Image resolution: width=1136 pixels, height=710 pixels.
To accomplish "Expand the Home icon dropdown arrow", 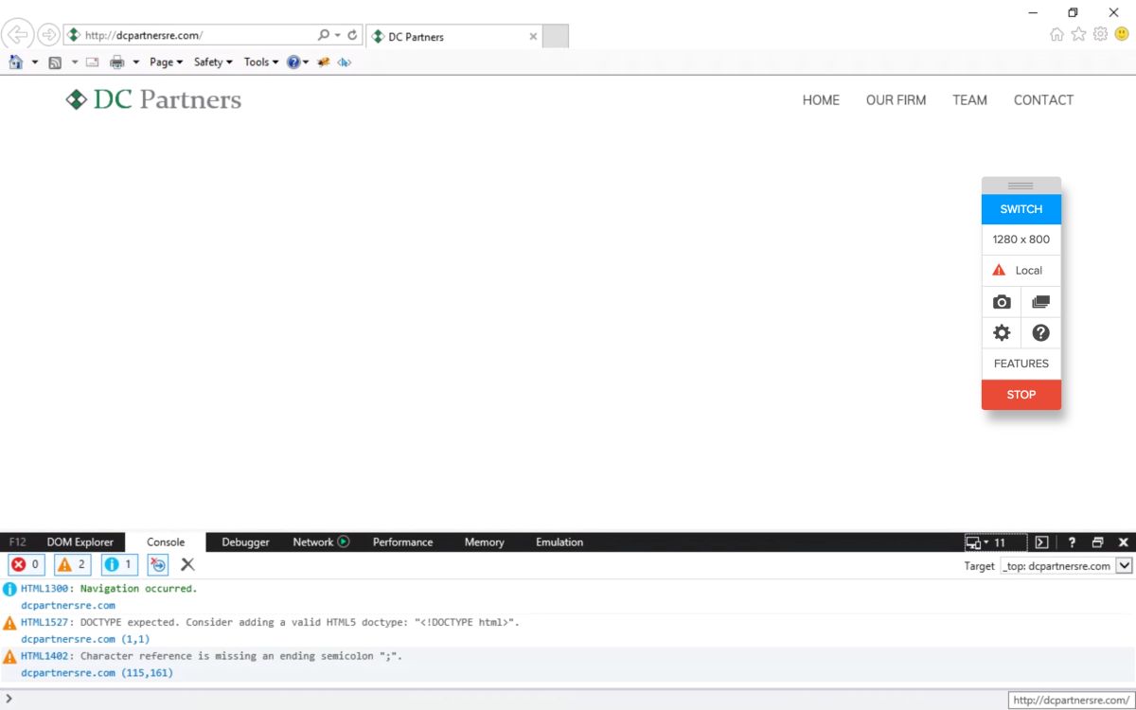I will pos(35,62).
